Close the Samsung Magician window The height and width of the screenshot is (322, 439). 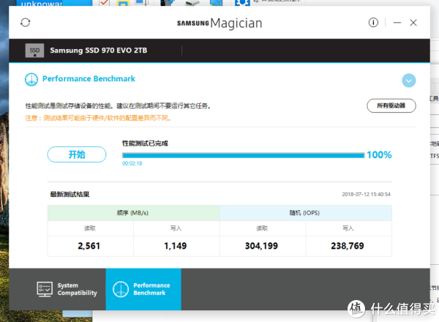[x=413, y=23]
